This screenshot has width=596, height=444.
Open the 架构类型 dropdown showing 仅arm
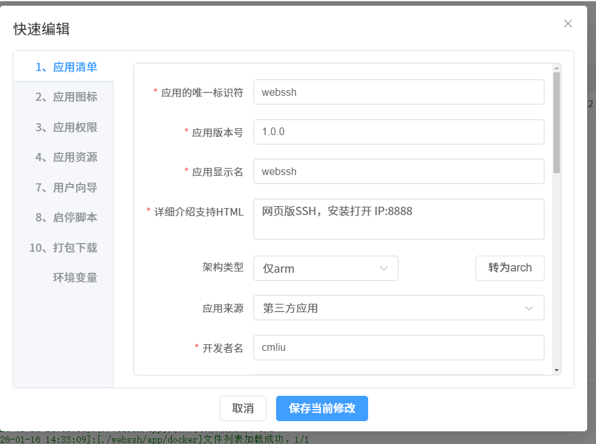pyautogui.click(x=325, y=268)
